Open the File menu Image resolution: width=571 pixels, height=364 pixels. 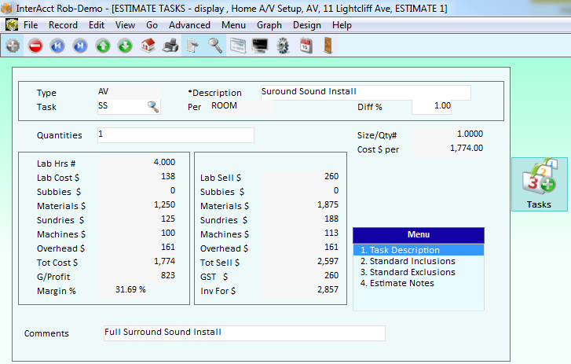[x=31, y=25]
